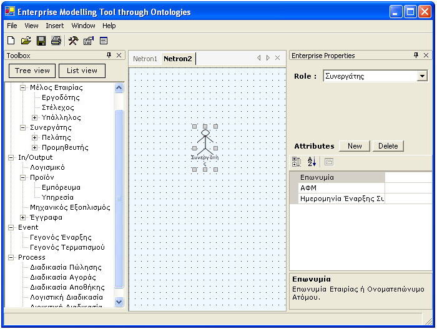Select Λογισμικό in the tree
Image resolution: width=437 pixels, height=329 pixels.
[47, 167]
